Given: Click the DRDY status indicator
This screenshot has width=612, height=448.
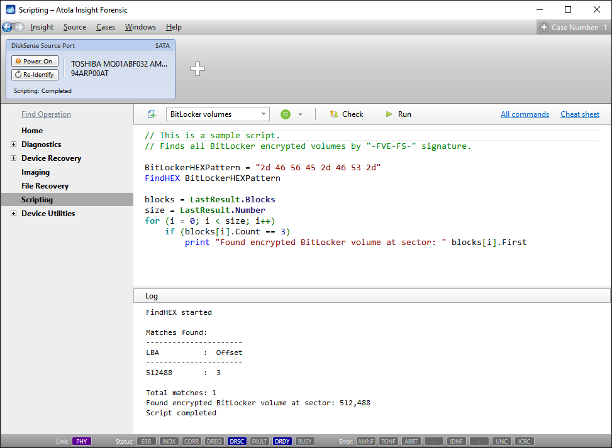Looking at the screenshot, I should pyautogui.click(x=282, y=441).
